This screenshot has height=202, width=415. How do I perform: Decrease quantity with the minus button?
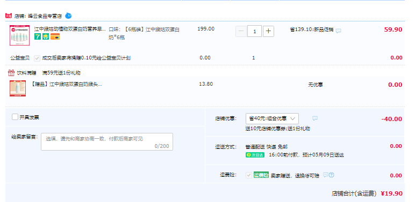click(241, 31)
